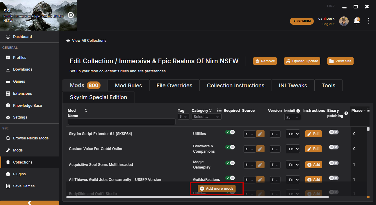Click the Add more mods button
Image resolution: width=376 pixels, height=205 pixels.
(x=217, y=189)
